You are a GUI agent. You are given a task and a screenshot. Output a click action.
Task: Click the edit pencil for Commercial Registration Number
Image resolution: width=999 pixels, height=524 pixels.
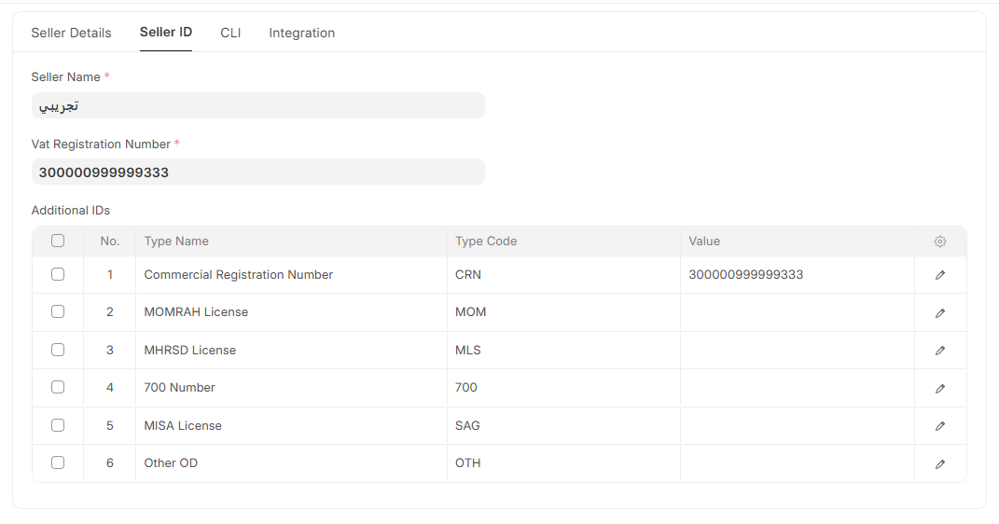(939, 275)
